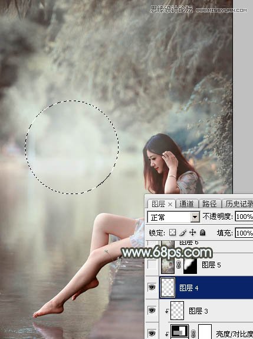The width and height of the screenshot is (253, 339).
Task: Click the 填充 value field
Action: (244, 233)
